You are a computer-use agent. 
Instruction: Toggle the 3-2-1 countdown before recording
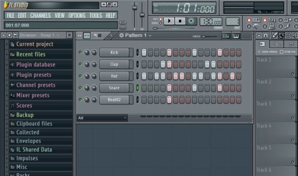265,20
